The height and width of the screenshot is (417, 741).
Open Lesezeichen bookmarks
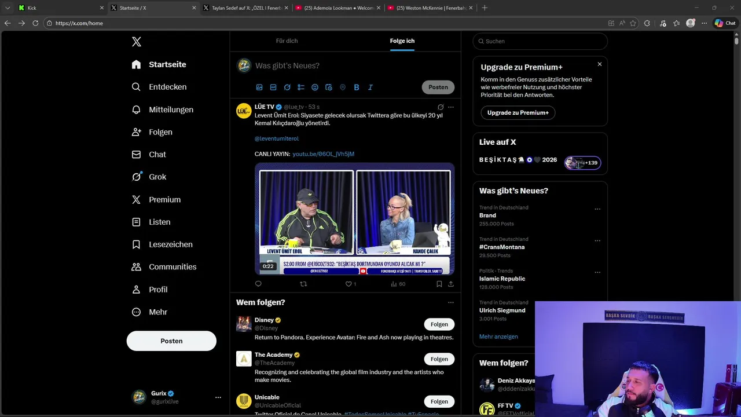pyautogui.click(x=162, y=244)
